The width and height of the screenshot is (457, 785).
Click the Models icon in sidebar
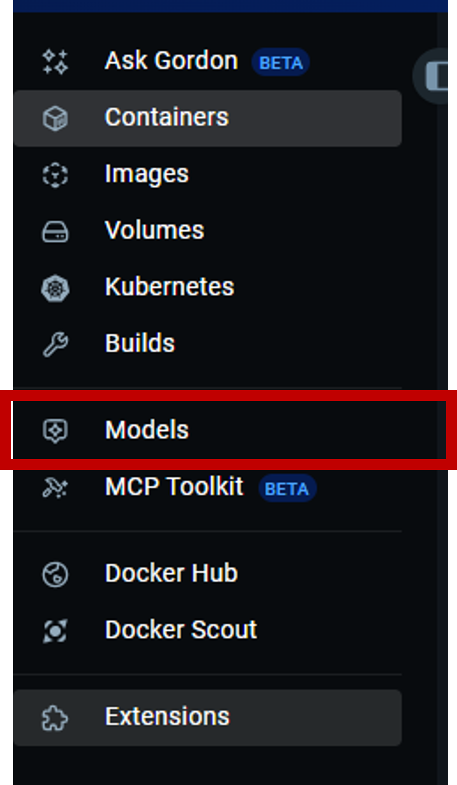[x=55, y=430]
